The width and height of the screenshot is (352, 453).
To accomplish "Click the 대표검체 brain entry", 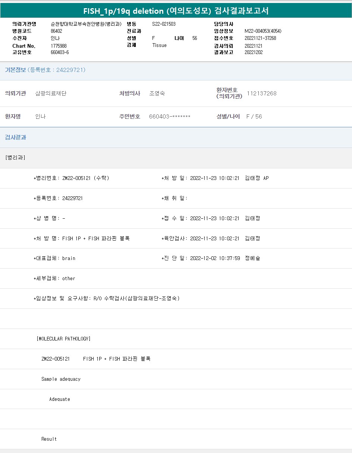I will tap(54, 258).
